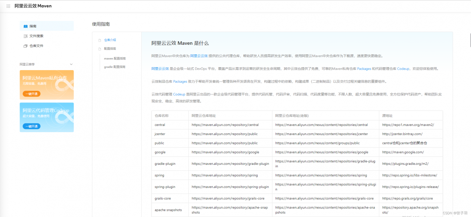The width and height of the screenshot is (471, 217).
Task: Open the Codeup link after 云效代码管理
Action: pyautogui.click(x=179, y=94)
